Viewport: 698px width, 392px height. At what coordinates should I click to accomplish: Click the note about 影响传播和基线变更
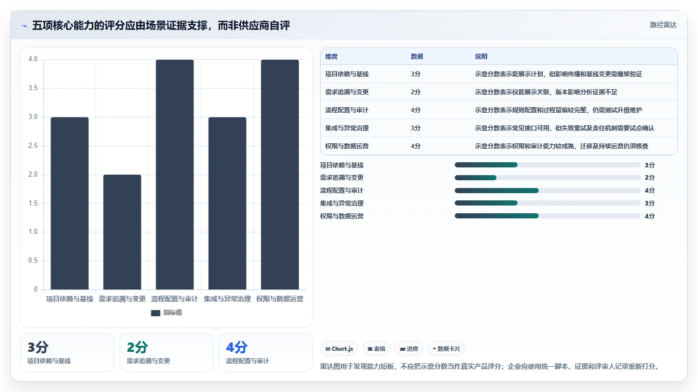(558, 74)
